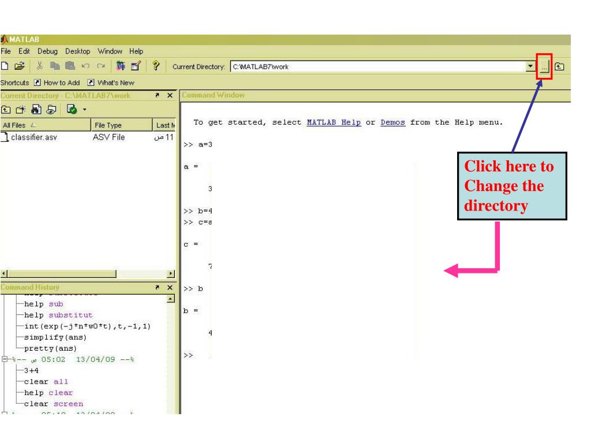This screenshot has height=443, width=591.
Task: Click the last empty Command Window prompt
Action: [x=188, y=355]
